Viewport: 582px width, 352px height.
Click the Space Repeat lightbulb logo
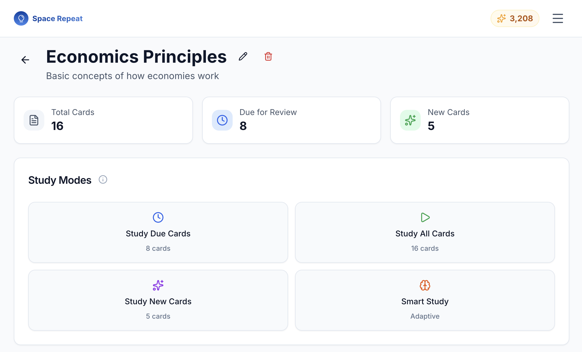tap(21, 18)
